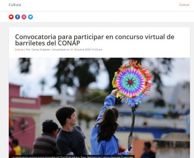Click the colorful round kite in the photo

tap(132, 83)
